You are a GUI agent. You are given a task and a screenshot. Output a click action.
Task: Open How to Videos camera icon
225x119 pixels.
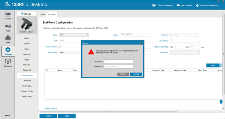[x=178, y=5]
